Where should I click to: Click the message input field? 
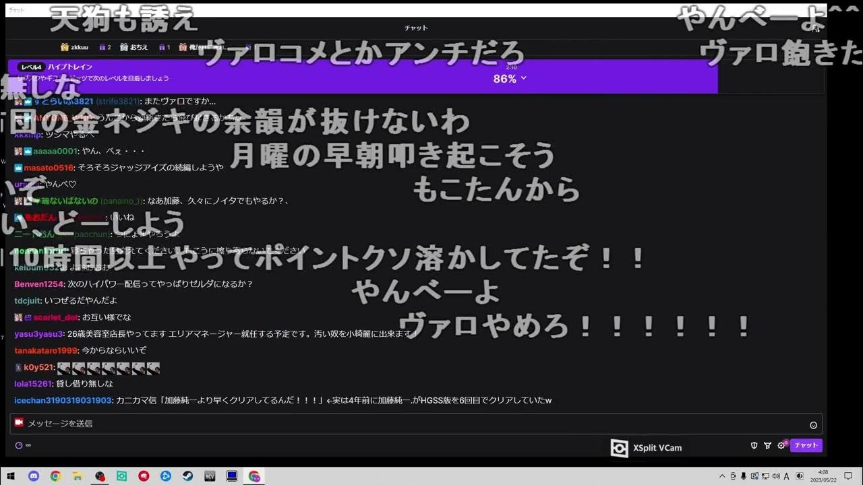tap(416, 424)
